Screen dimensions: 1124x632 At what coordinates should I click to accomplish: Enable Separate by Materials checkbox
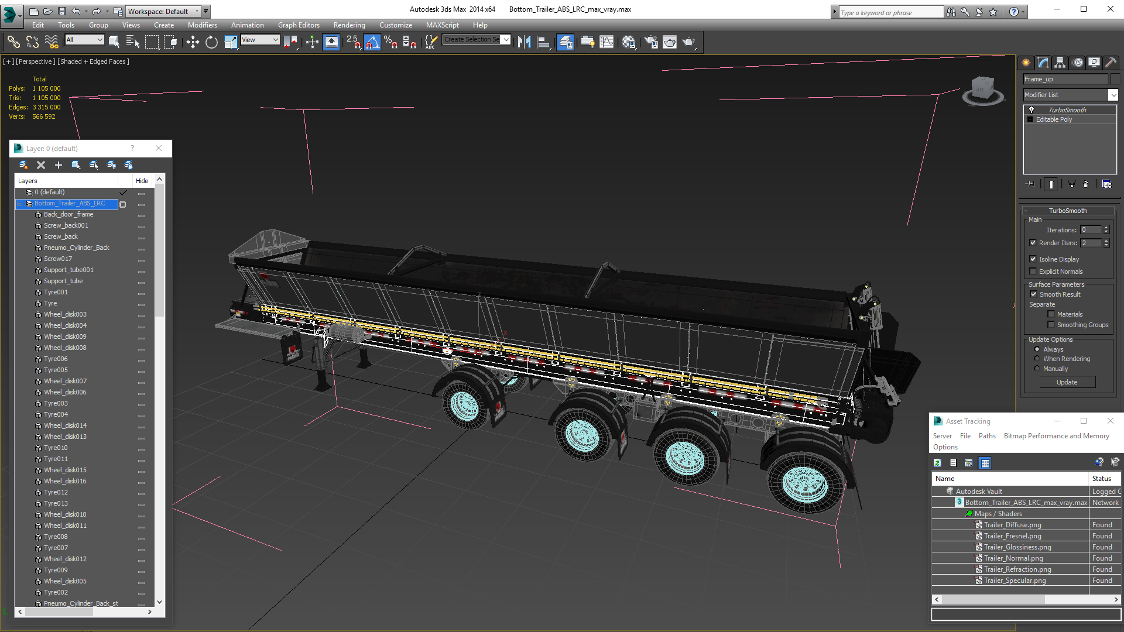coord(1051,314)
